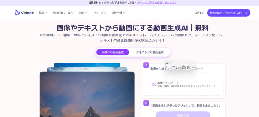Switch to 画像から動画生成 tab
This screenshot has height=117, width=259.
(113, 52)
